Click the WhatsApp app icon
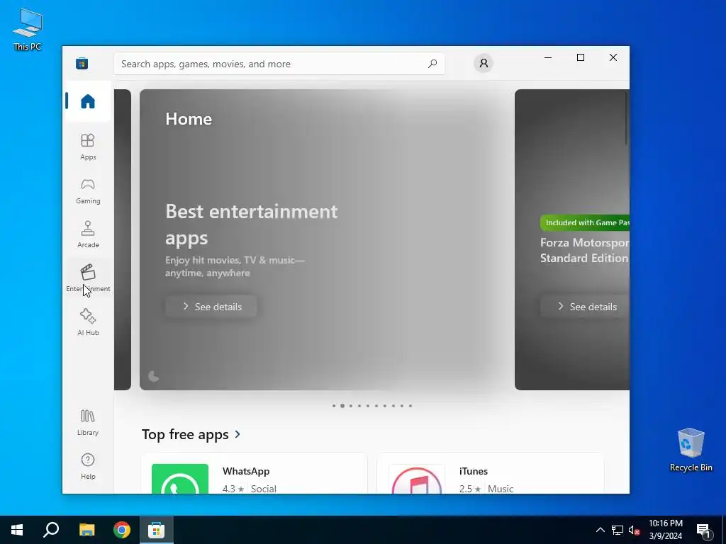 pos(180,479)
